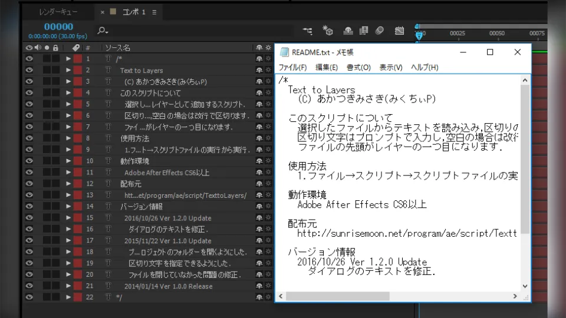This screenshot has height=318, width=566.
Task: Click the Notepad icon in README.txt title bar
Action: click(x=284, y=52)
